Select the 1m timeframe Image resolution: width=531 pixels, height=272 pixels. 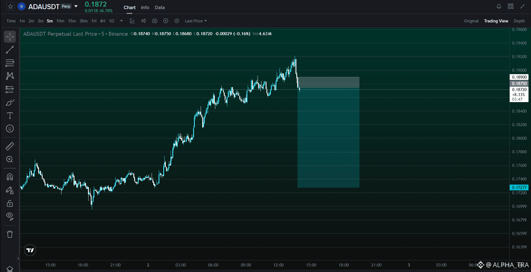[22, 21]
